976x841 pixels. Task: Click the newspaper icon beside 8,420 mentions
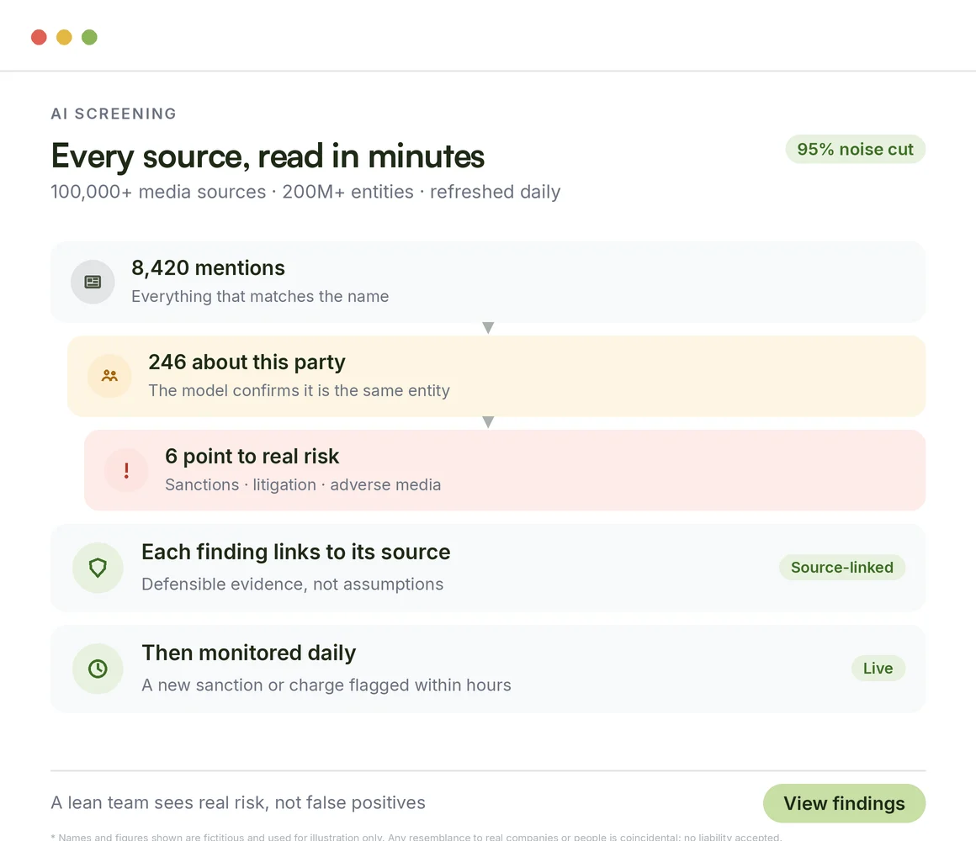(x=93, y=282)
